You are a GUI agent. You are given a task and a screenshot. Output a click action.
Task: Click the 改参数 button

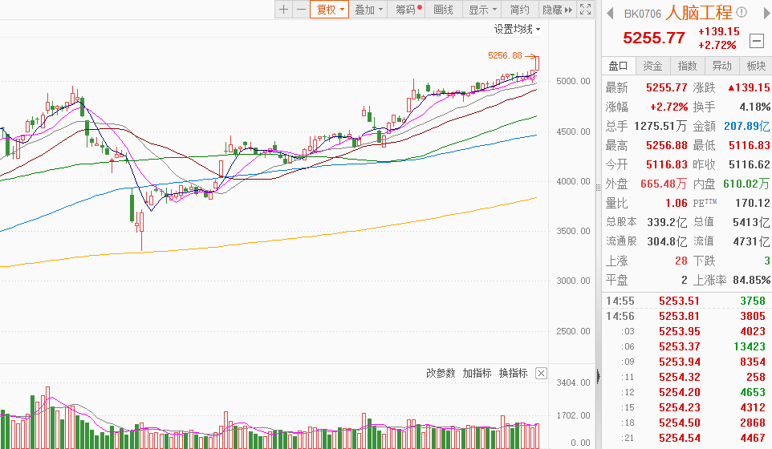point(441,374)
